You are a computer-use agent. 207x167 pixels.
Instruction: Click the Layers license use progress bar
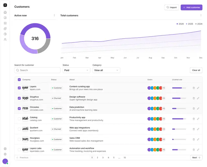[x=179, y=88]
